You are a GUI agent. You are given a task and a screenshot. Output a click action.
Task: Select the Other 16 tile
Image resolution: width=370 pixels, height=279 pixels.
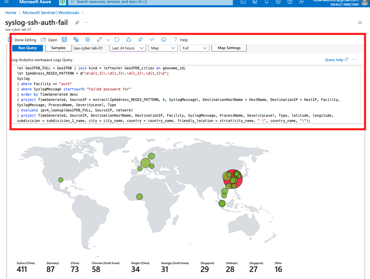[x=279, y=267]
